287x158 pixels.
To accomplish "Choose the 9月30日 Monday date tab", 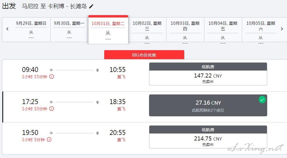I will click(69, 29).
